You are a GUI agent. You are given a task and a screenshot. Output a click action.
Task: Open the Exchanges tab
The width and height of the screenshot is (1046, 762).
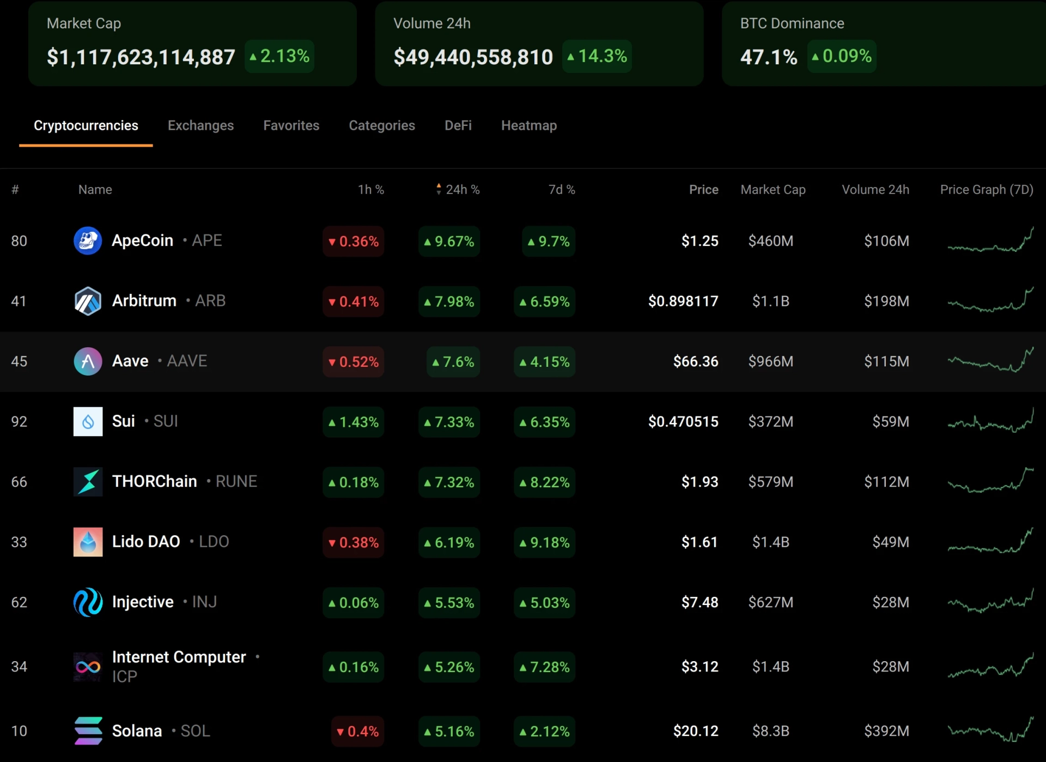200,125
